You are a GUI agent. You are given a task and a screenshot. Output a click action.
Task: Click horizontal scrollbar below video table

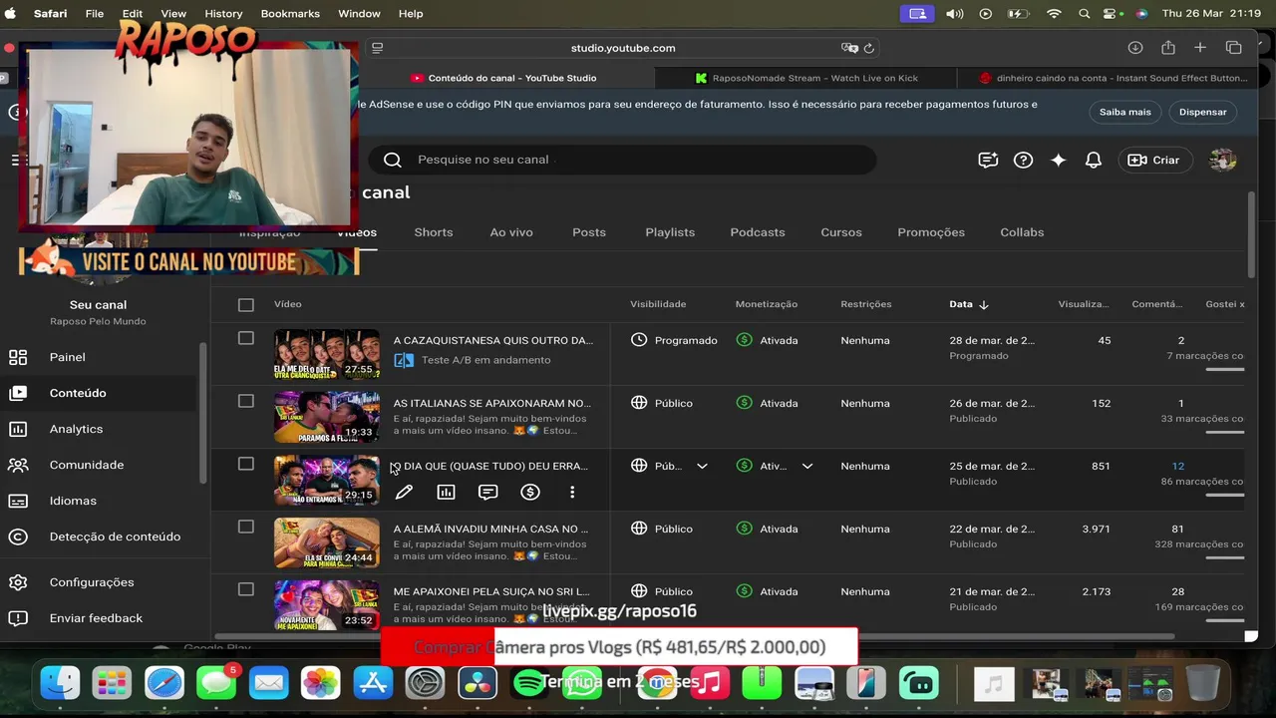(695, 636)
